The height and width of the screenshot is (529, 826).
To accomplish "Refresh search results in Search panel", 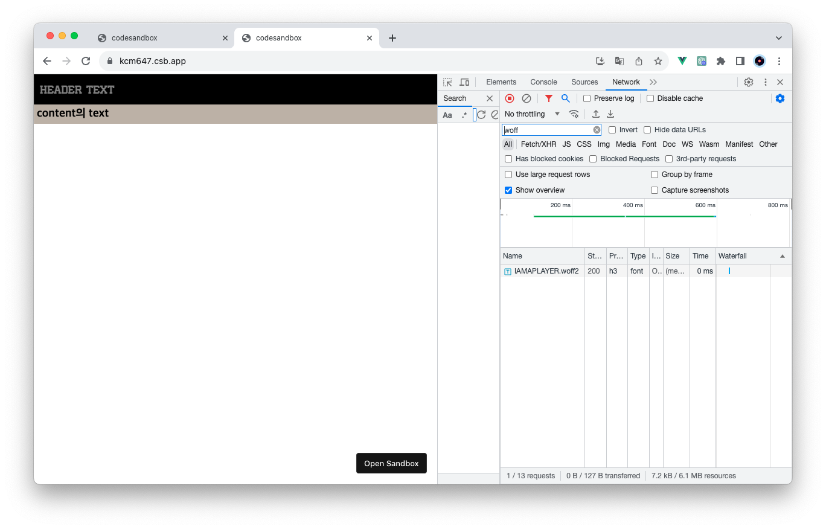I will point(481,115).
